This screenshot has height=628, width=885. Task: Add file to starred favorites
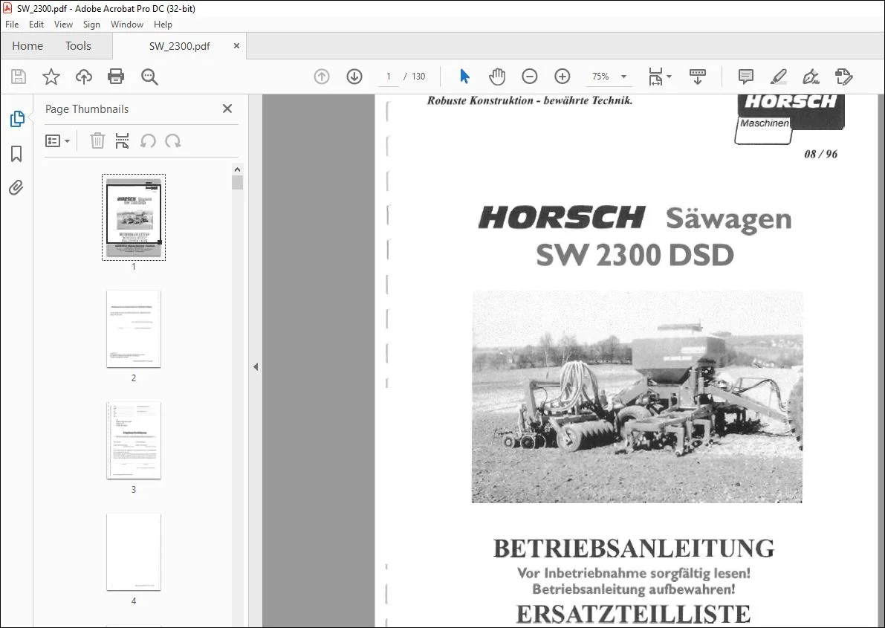pyautogui.click(x=51, y=77)
